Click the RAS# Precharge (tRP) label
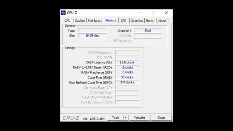This screenshot has height=131, width=233. [96, 72]
